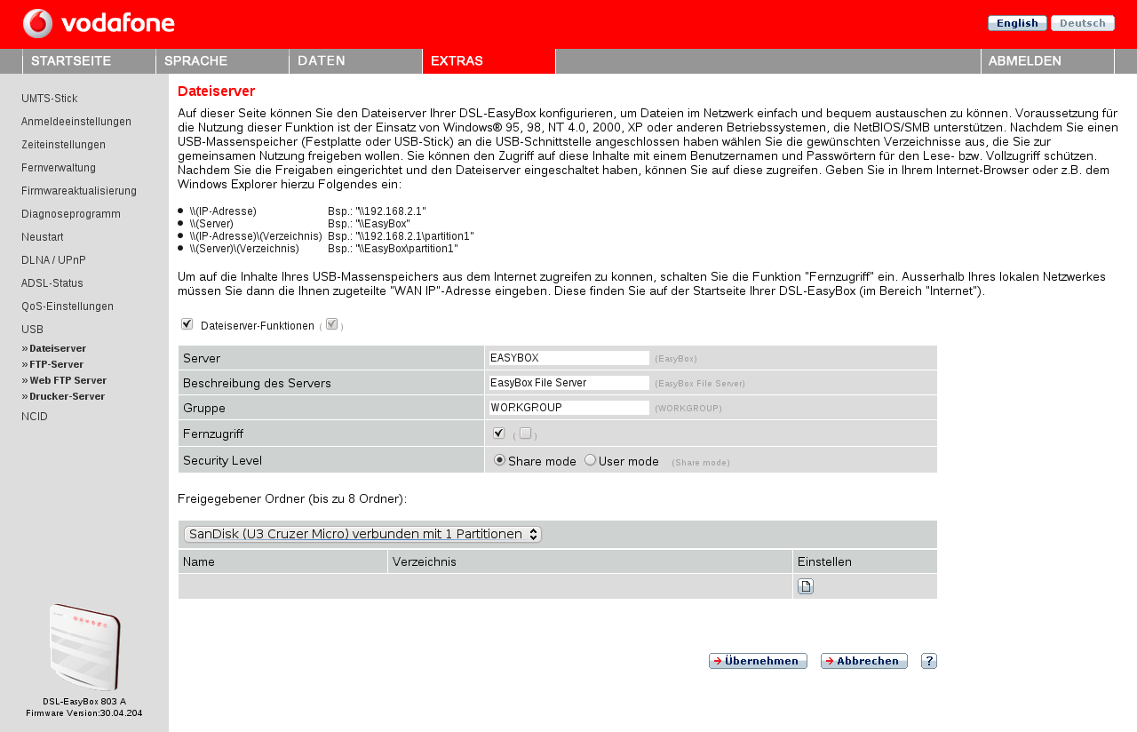Open help via the question mark icon
The height and width of the screenshot is (732, 1137).
click(928, 660)
